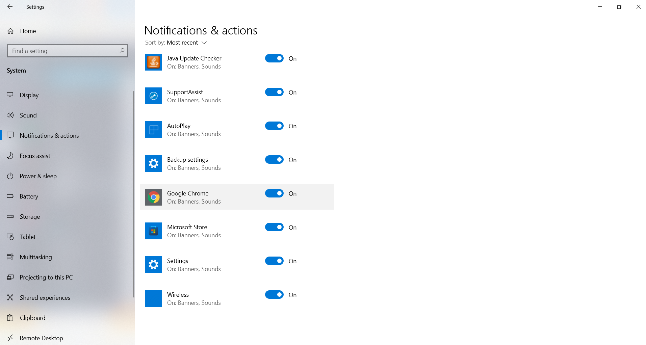Click the Microsoft Store app icon
The image size is (646, 345).
[x=154, y=231]
